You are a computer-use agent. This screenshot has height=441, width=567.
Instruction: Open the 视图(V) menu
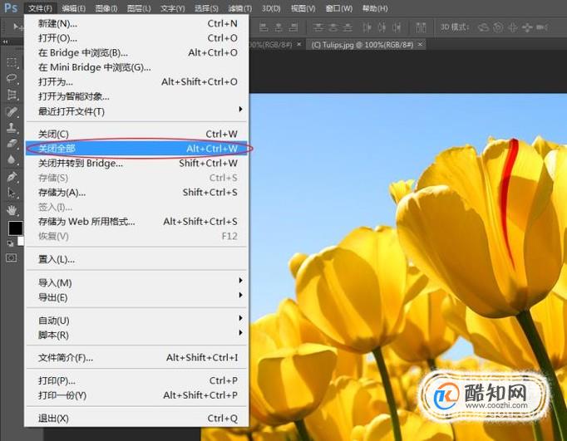coord(303,8)
